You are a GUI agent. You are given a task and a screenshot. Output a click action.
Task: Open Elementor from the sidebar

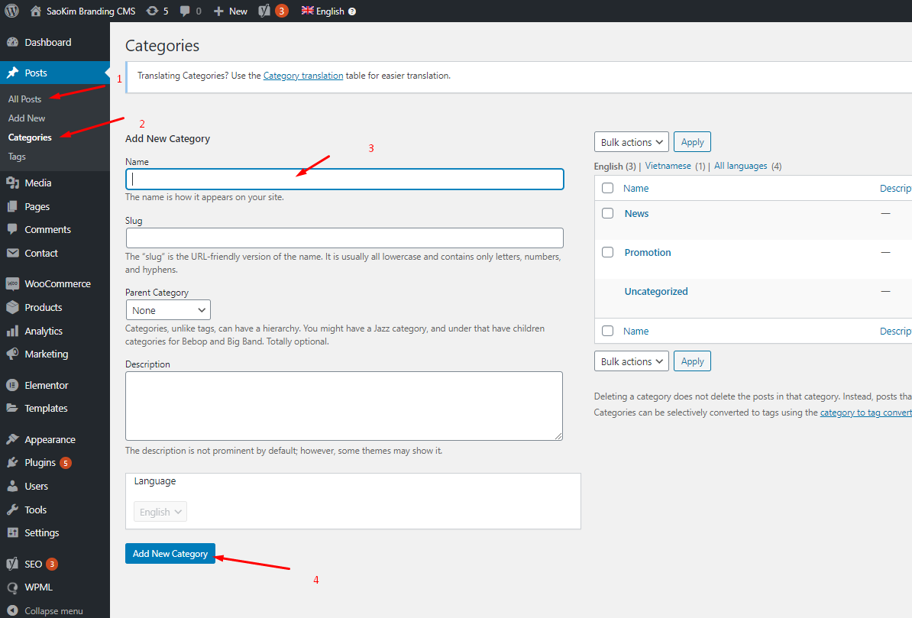46,385
